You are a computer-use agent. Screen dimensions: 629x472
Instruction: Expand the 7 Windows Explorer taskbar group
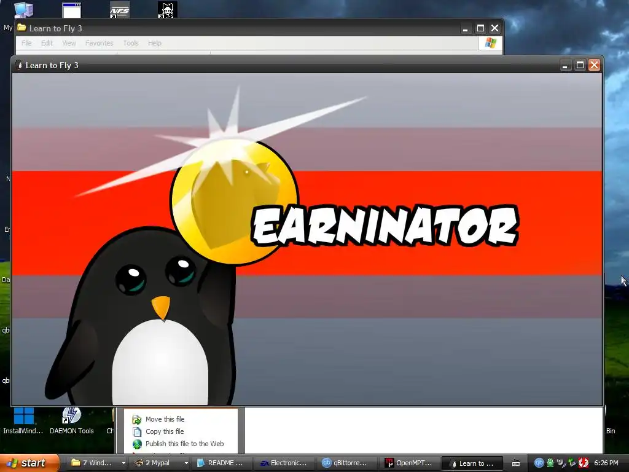click(123, 463)
